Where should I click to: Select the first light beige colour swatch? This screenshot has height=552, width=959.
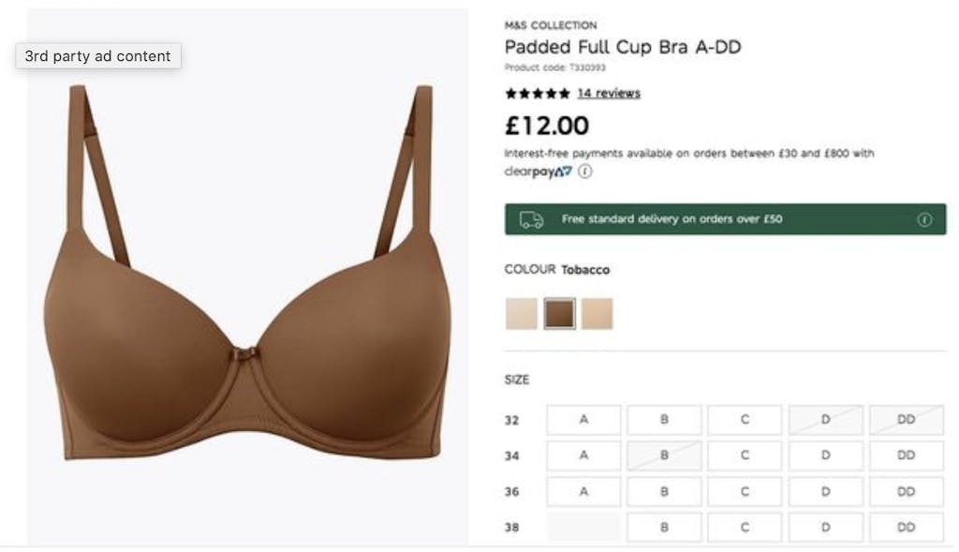[521, 313]
